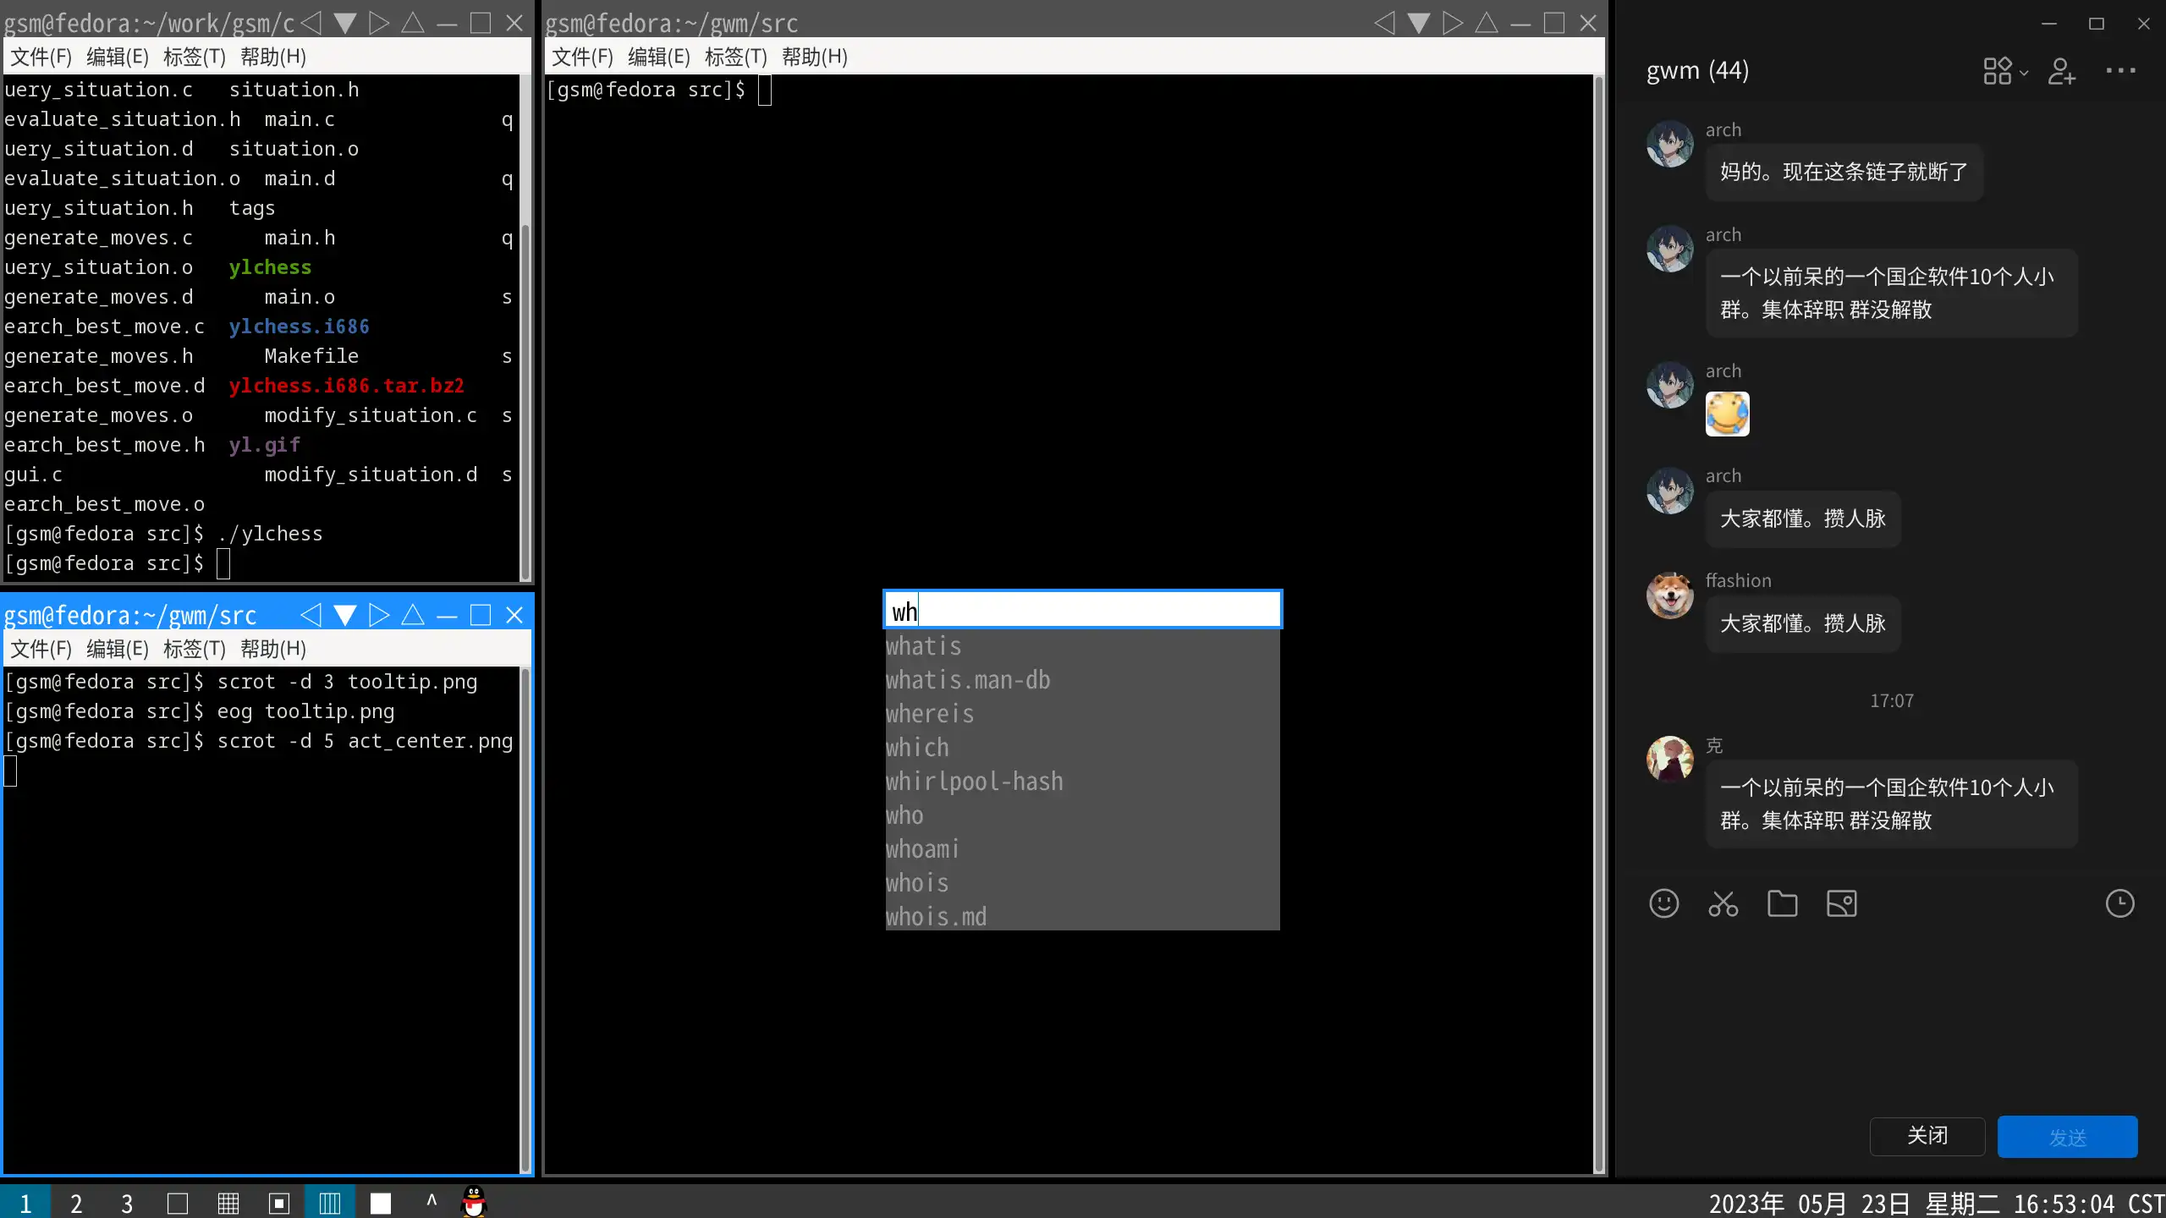Click the 关闭 close chat button
Screen dimensions: 2166x1218
(x=1927, y=1136)
